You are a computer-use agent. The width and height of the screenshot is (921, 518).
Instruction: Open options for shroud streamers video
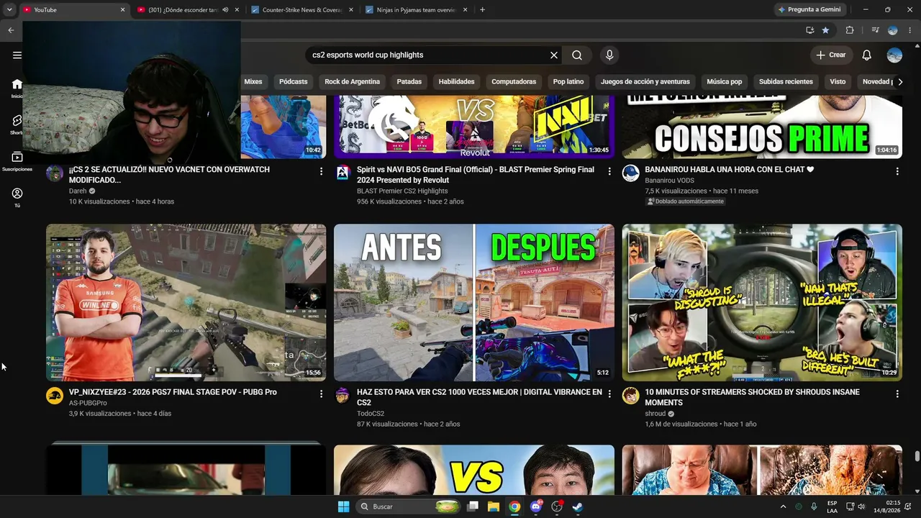point(897,394)
